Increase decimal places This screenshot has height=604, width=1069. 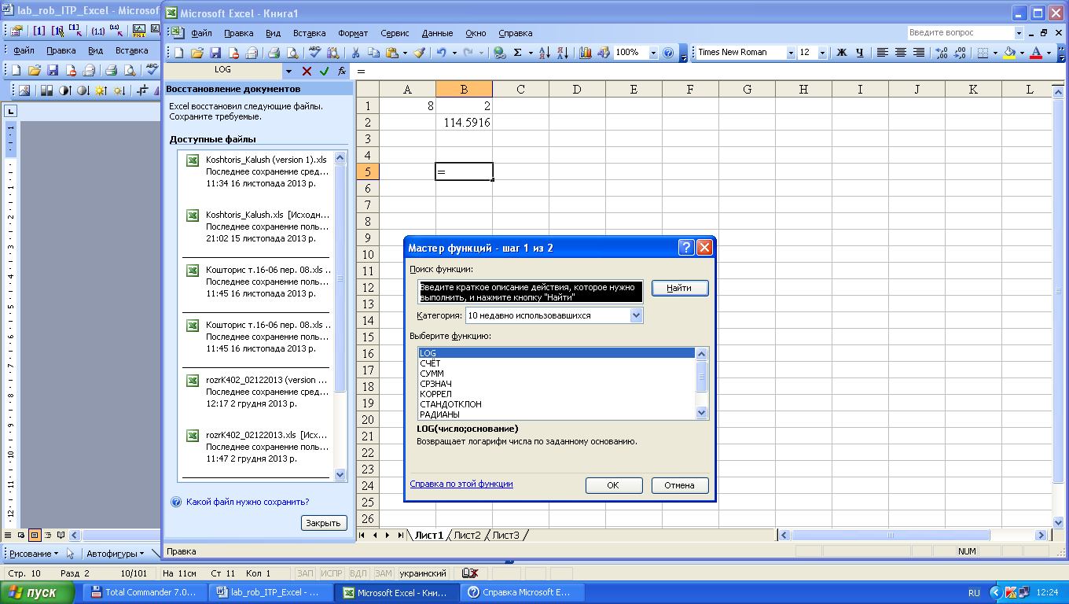click(942, 53)
